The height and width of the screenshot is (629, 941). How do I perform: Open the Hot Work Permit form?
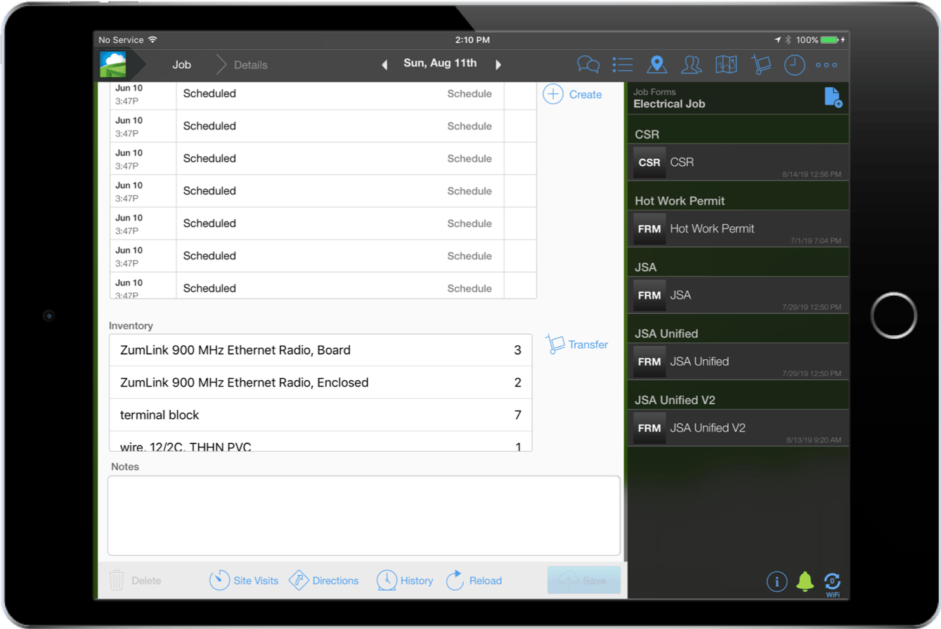pyautogui.click(x=738, y=229)
